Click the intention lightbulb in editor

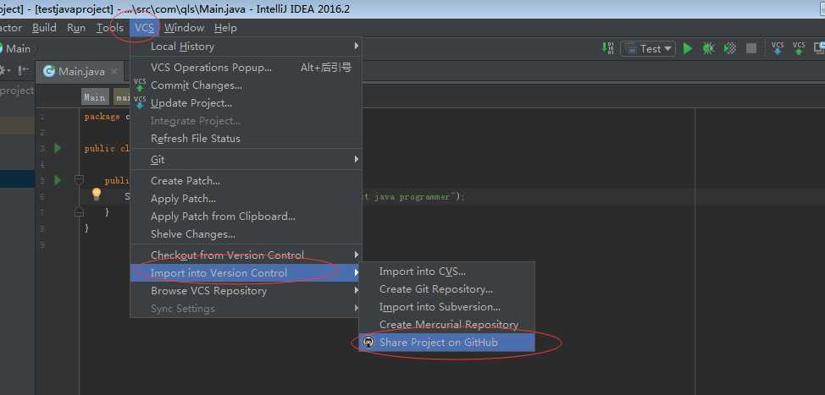click(97, 195)
